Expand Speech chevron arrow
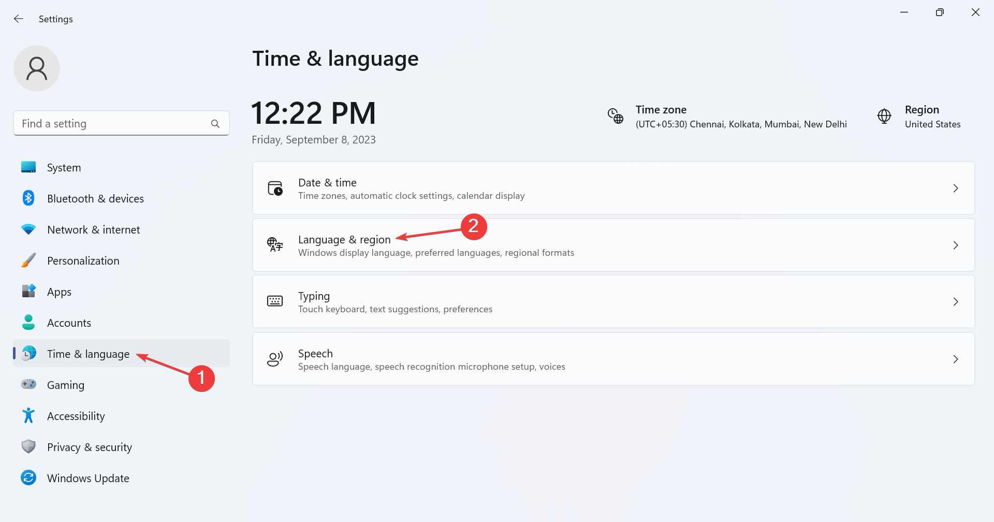Image resolution: width=994 pixels, height=522 pixels. pos(956,359)
